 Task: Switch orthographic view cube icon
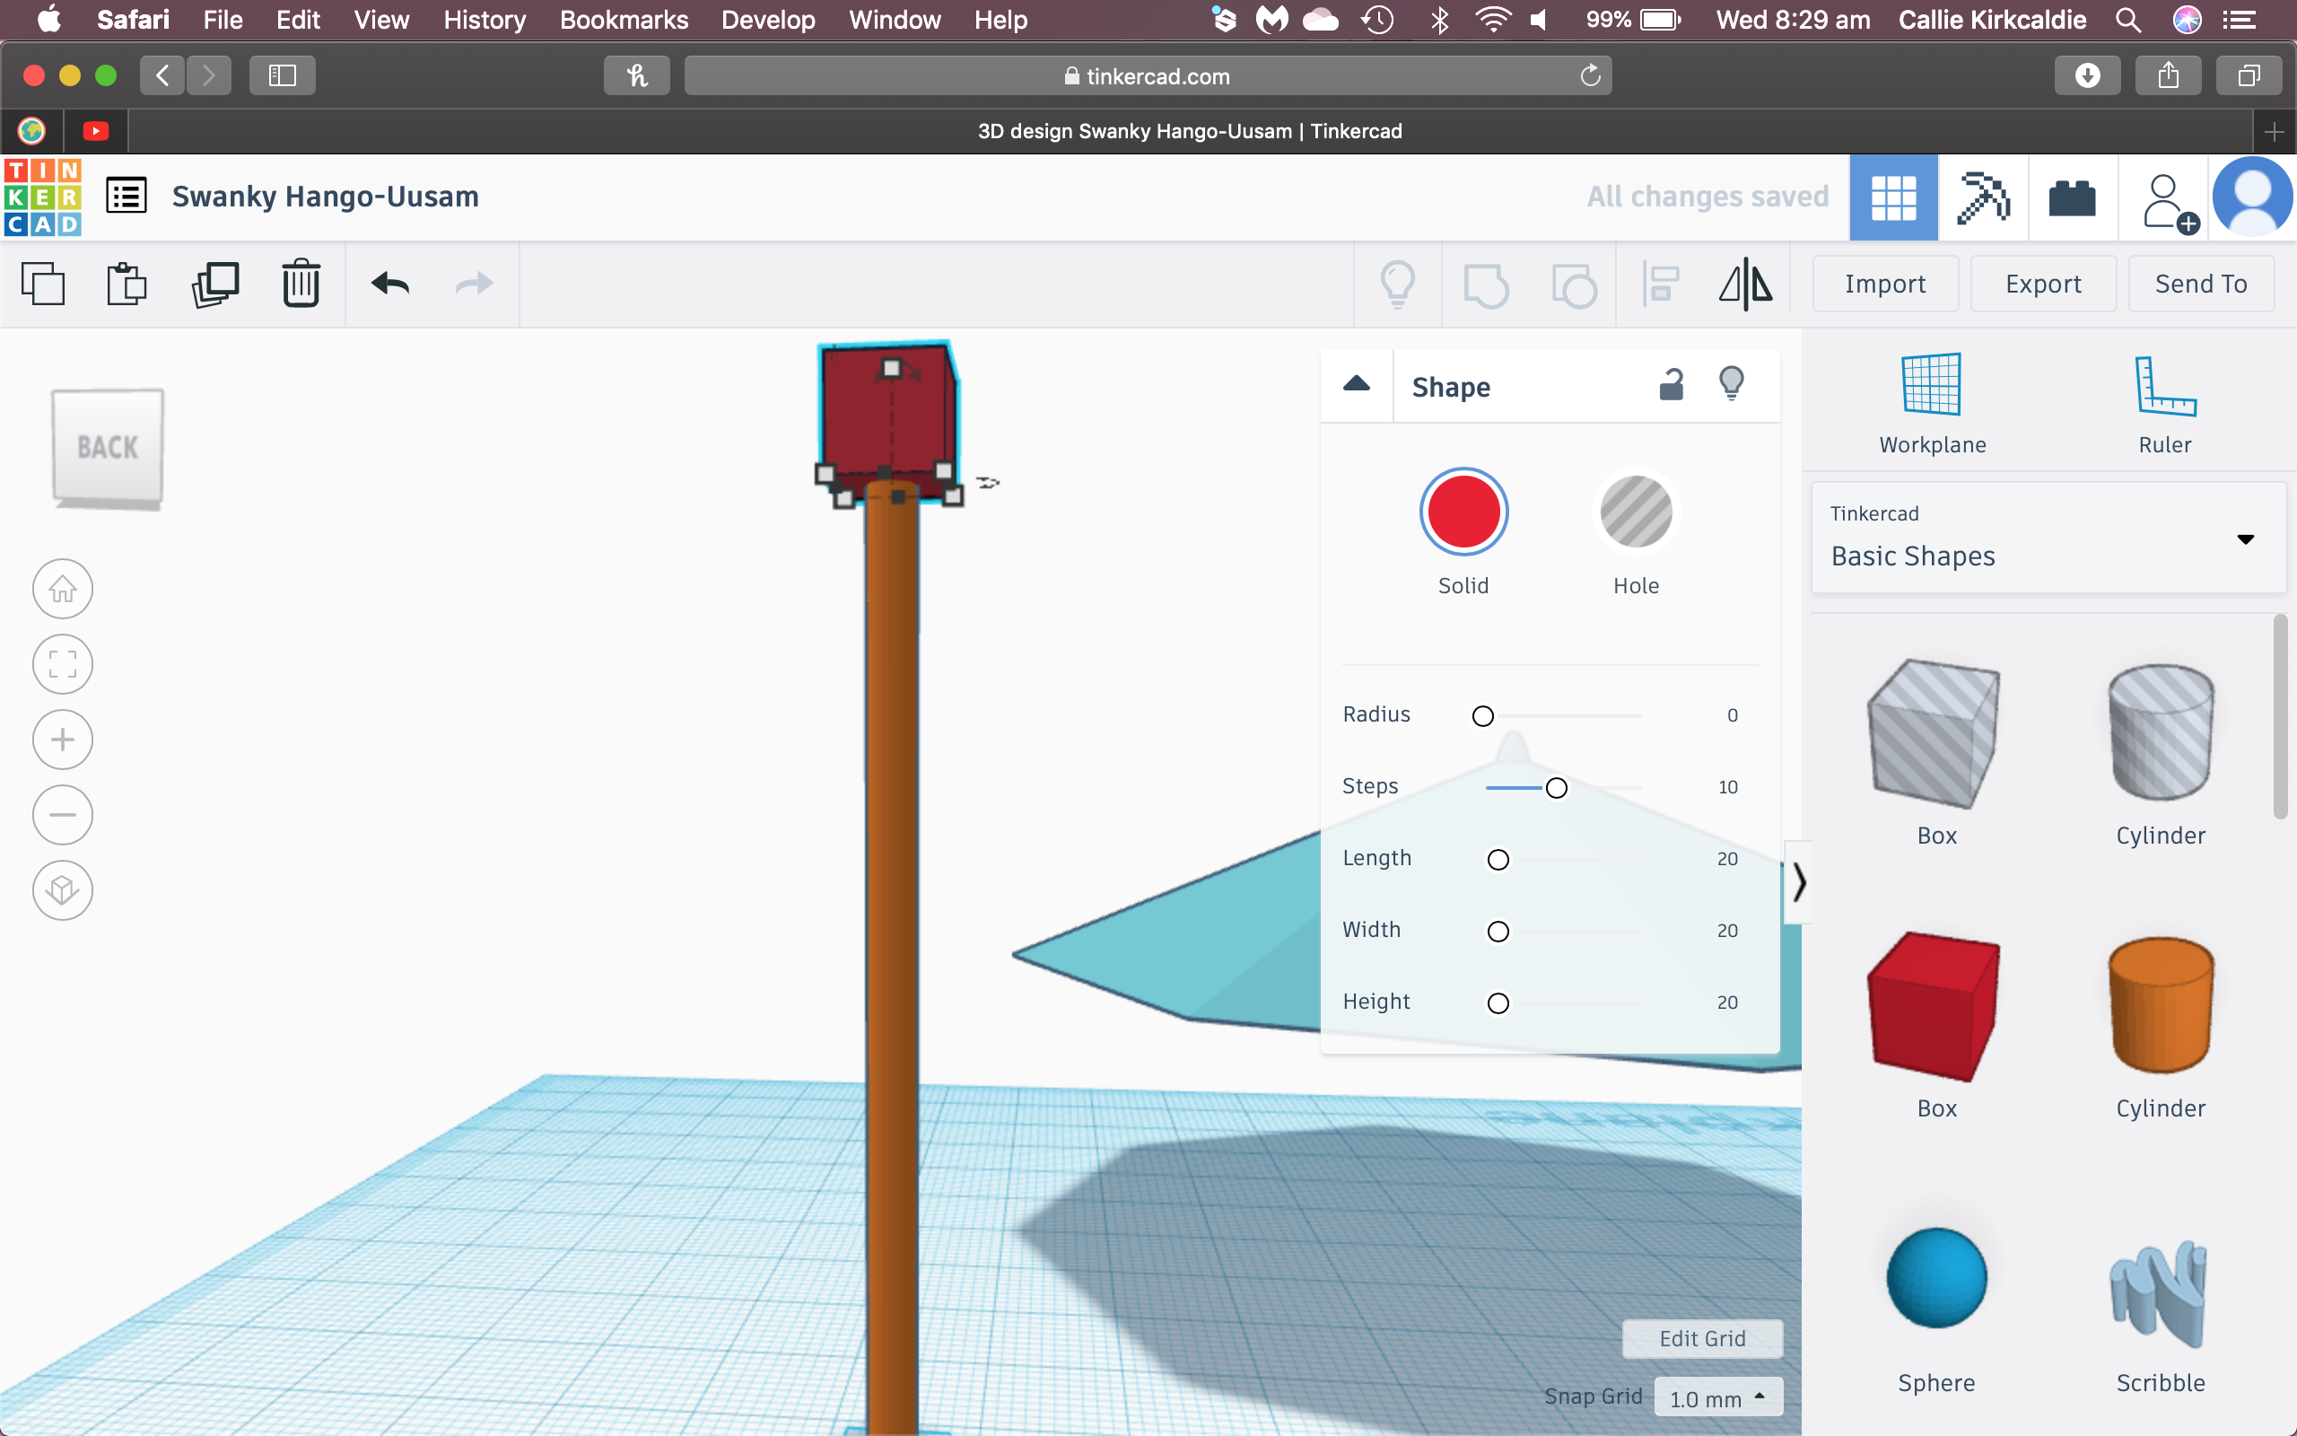pyautogui.click(x=63, y=890)
